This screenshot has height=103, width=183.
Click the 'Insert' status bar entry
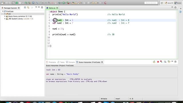(118, 99)
